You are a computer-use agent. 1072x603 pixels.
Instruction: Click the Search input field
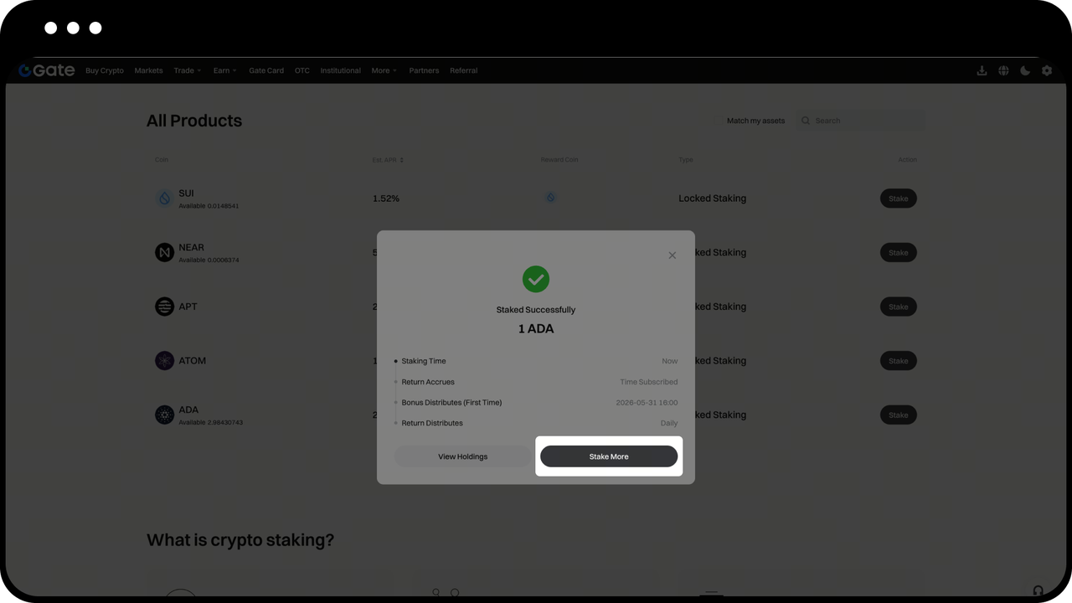click(861, 121)
